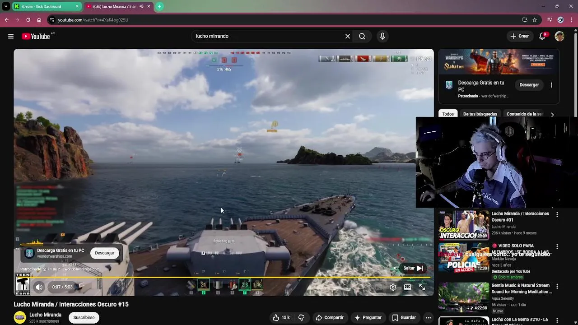578x325 pixels.
Task: Click Suscribirse to subscribe to the channel
Action: coord(84,317)
